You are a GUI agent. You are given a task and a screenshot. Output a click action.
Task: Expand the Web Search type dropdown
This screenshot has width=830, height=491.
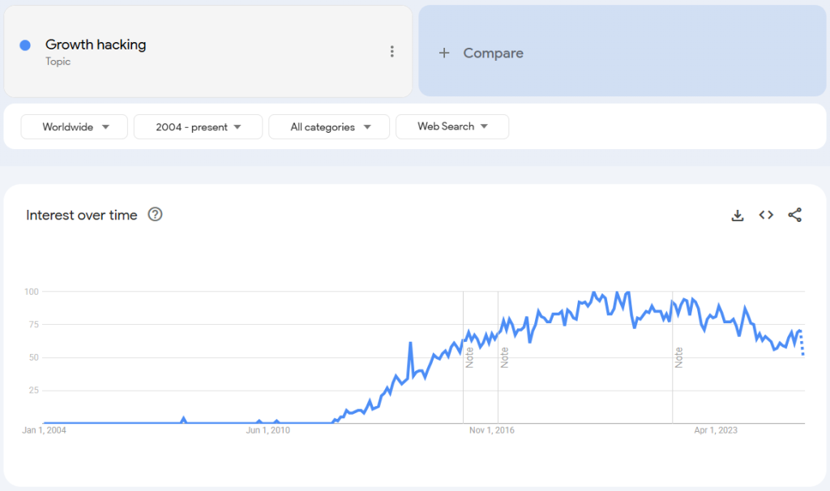[x=452, y=126]
